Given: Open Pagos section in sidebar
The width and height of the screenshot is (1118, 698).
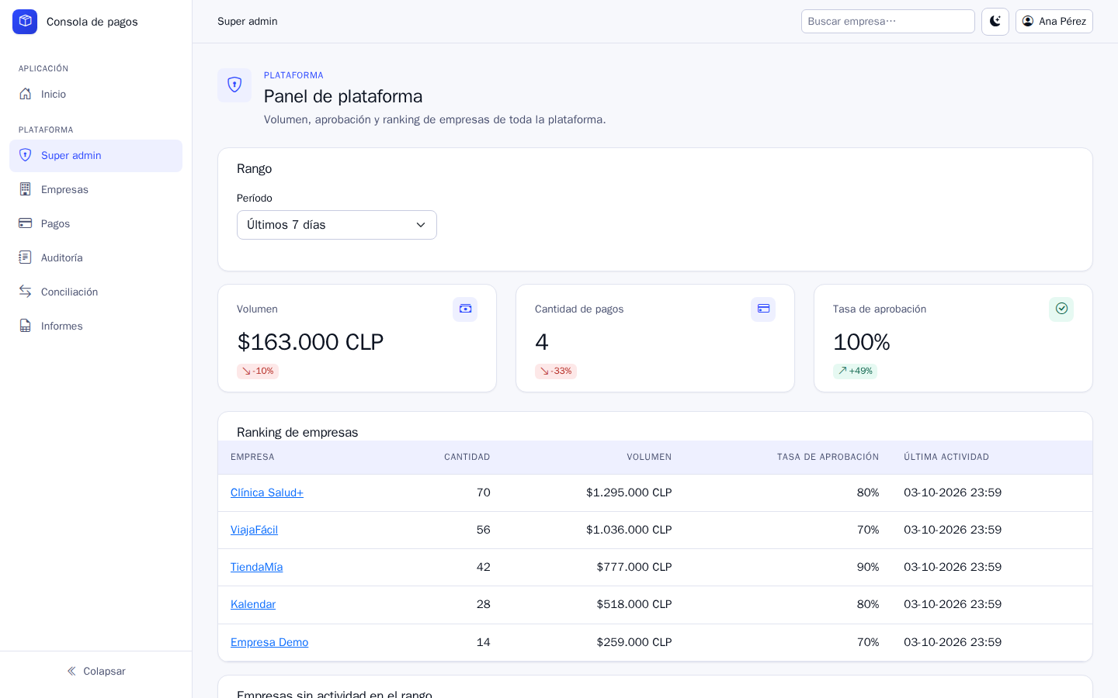Looking at the screenshot, I should coord(95,223).
